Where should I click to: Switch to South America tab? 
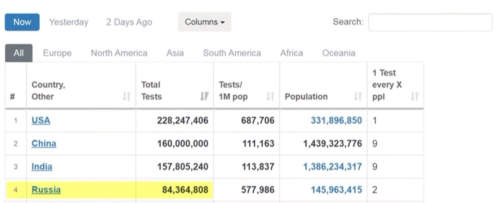coord(232,53)
